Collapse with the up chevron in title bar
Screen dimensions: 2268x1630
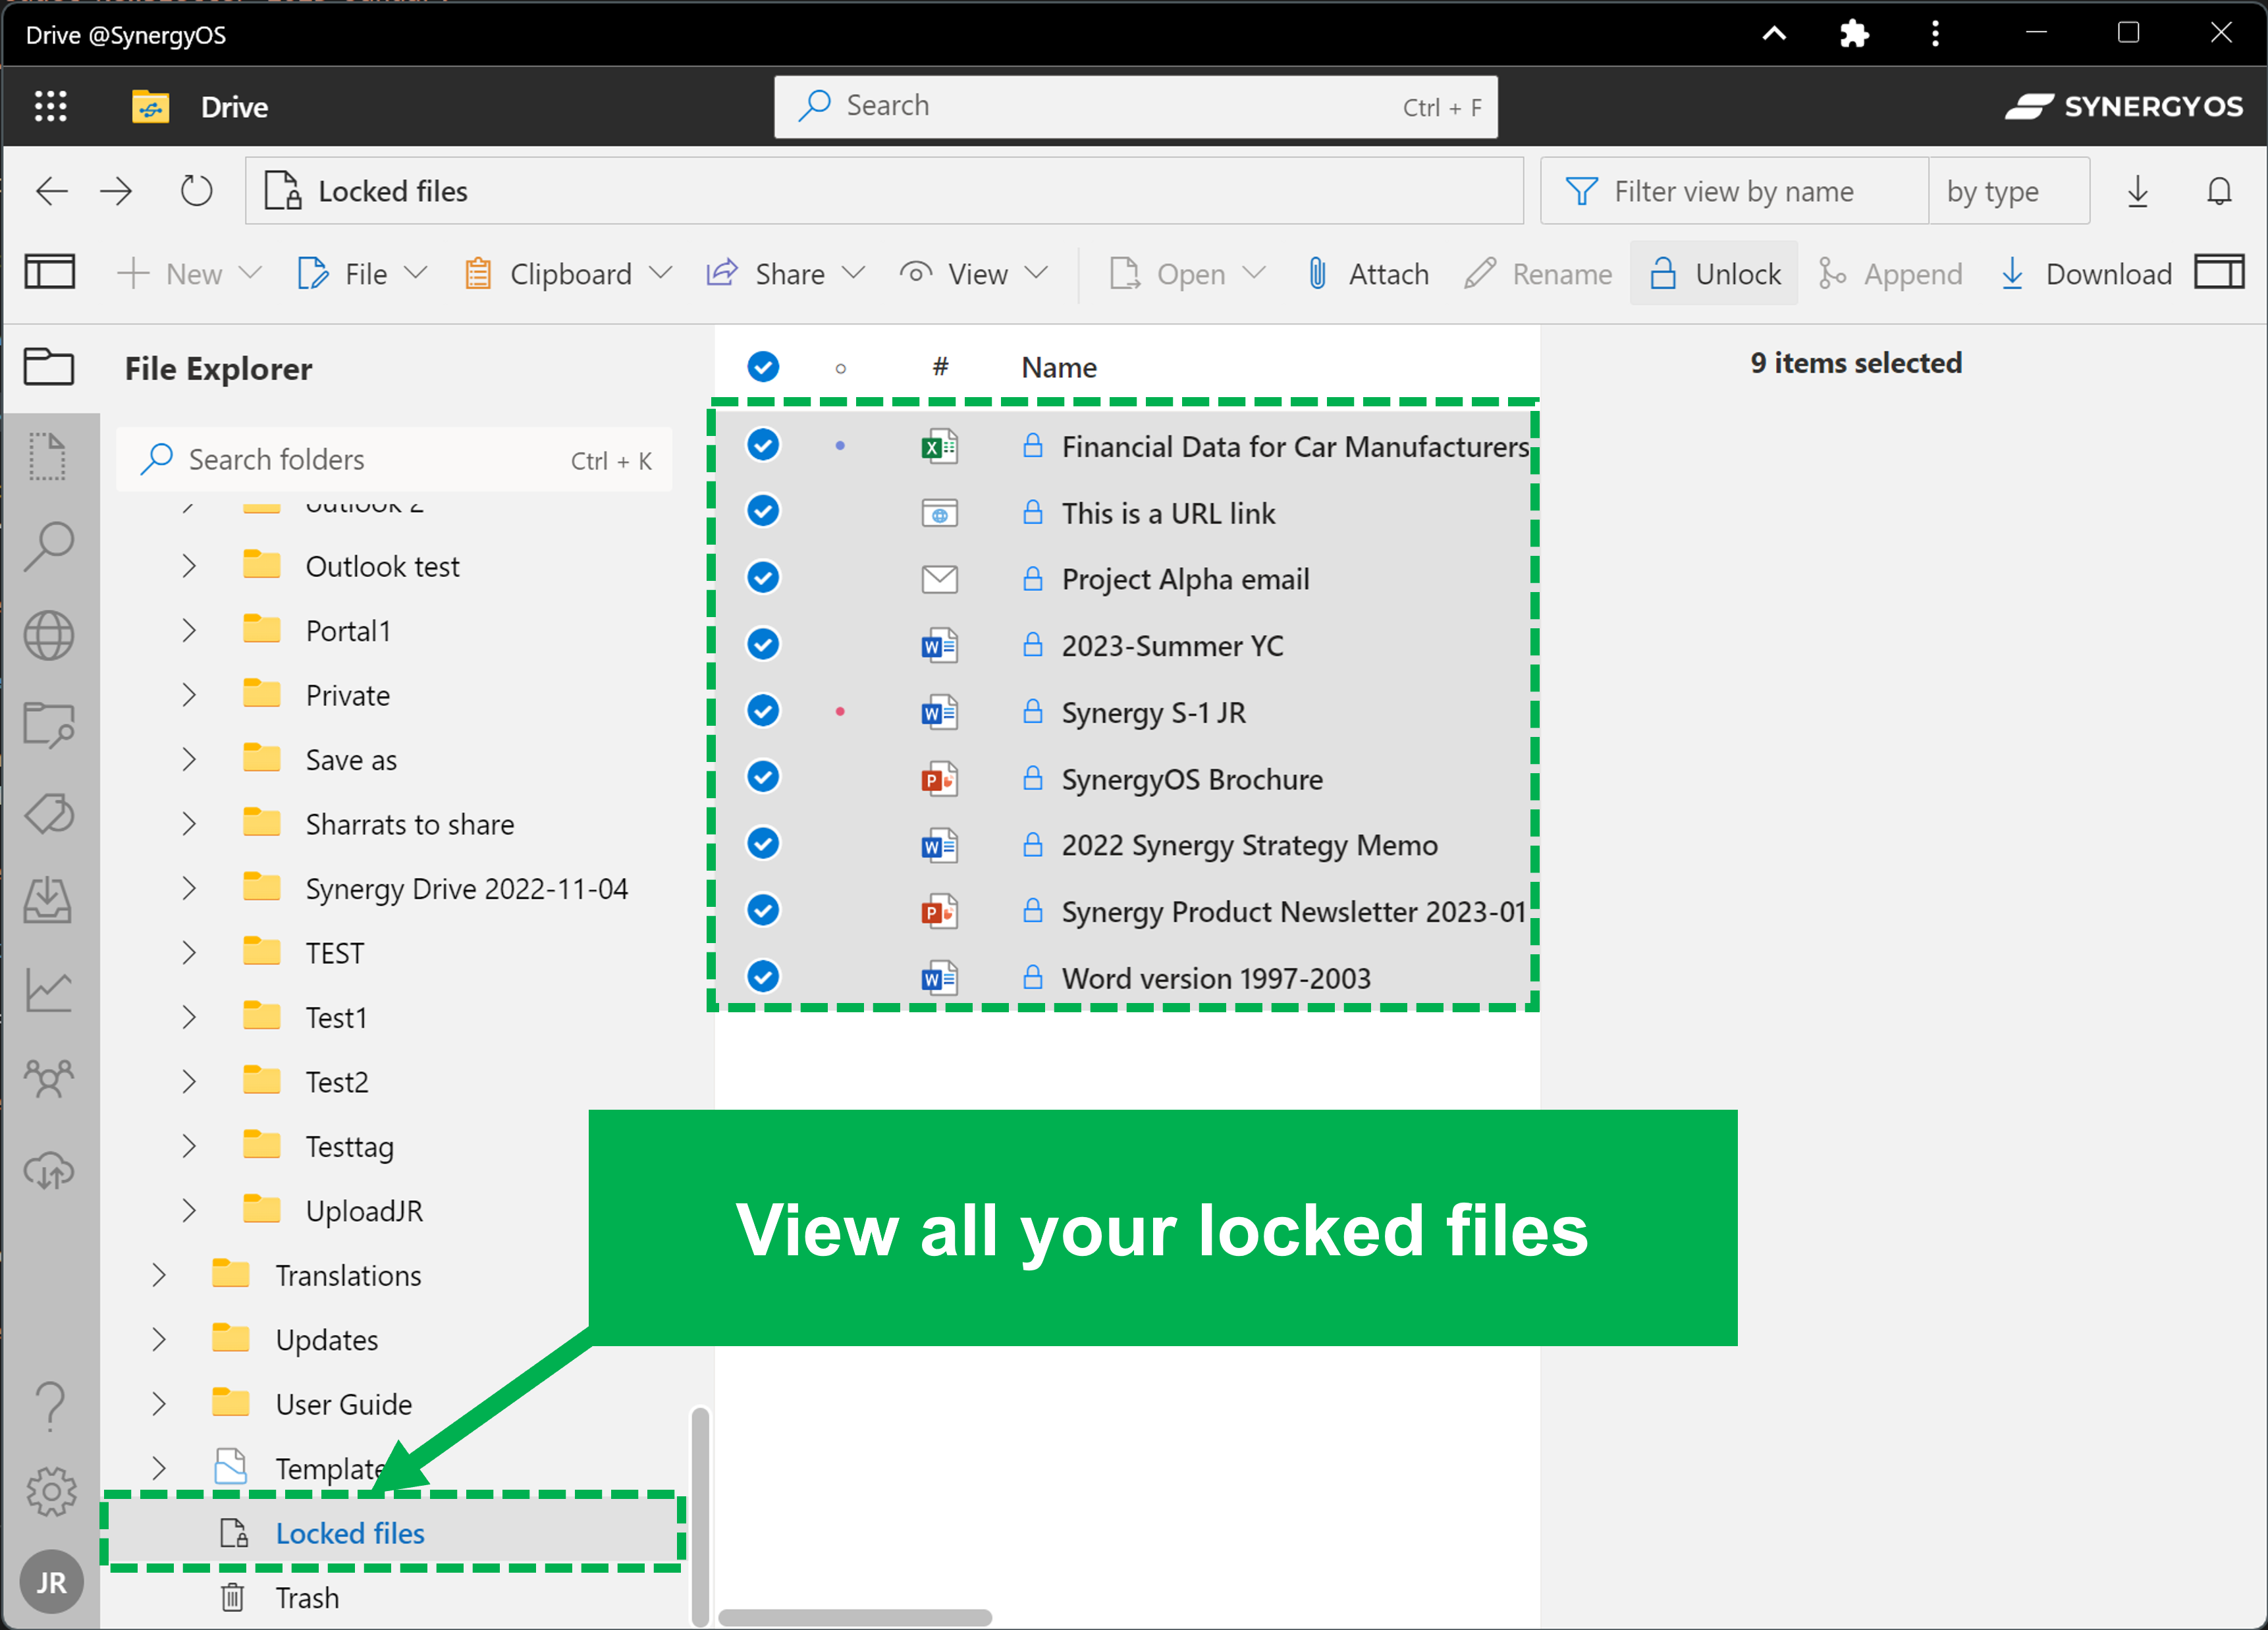[x=1774, y=34]
